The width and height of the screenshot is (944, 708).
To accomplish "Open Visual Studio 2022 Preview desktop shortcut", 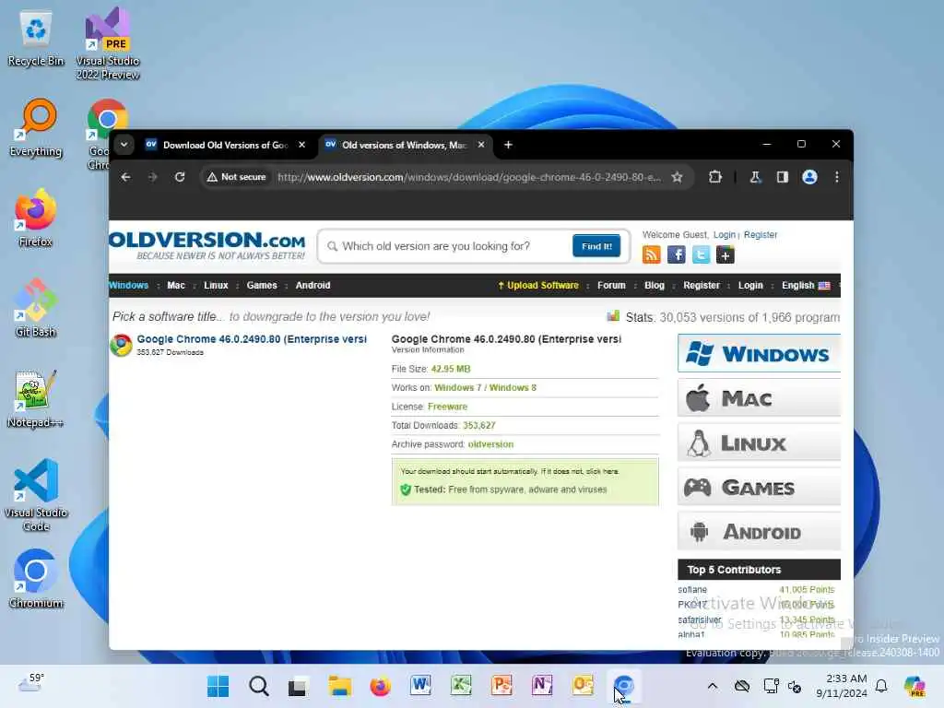I will coord(108,43).
